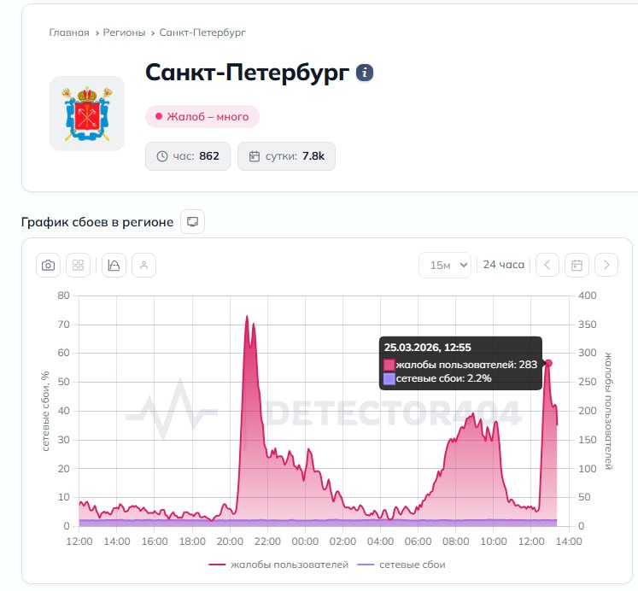This screenshot has width=638, height=591.
Task: Open Регионы breadcrumb link
Action: [x=124, y=32]
